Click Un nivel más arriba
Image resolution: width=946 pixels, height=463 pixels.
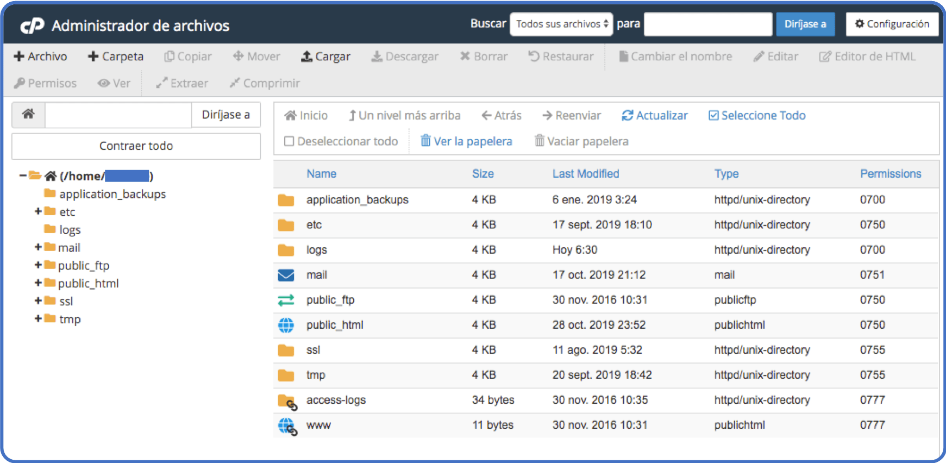click(x=405, y=115)
